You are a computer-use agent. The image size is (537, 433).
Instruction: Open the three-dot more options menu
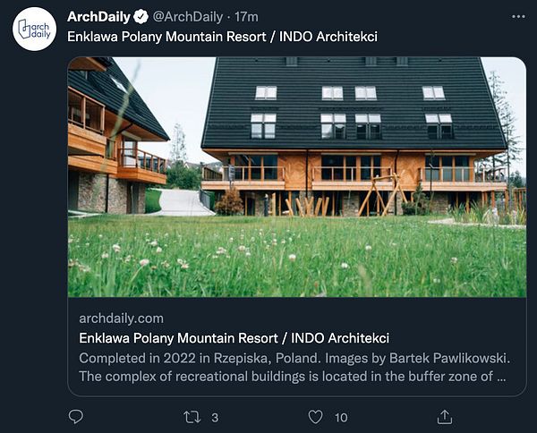point(518,16)
